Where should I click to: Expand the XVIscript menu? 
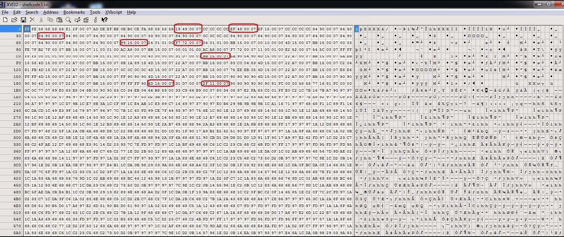[113, 12]
